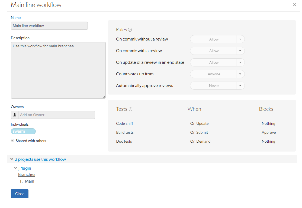Open the On commit with a review dropdown
Screen dimensions: 302x208
coord(213,51)
